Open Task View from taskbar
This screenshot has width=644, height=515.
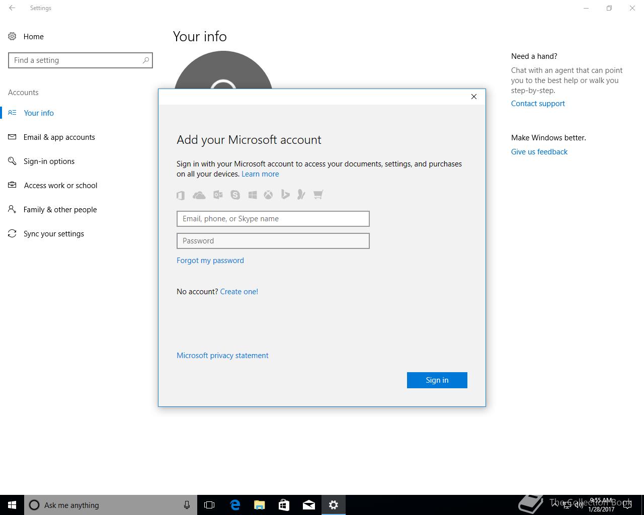(x=209, y=505)
